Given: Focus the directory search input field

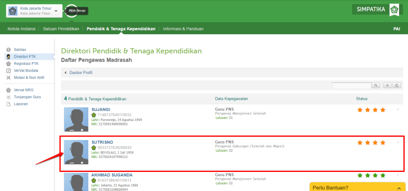Looking at the screenshot, I should point(352,85).
